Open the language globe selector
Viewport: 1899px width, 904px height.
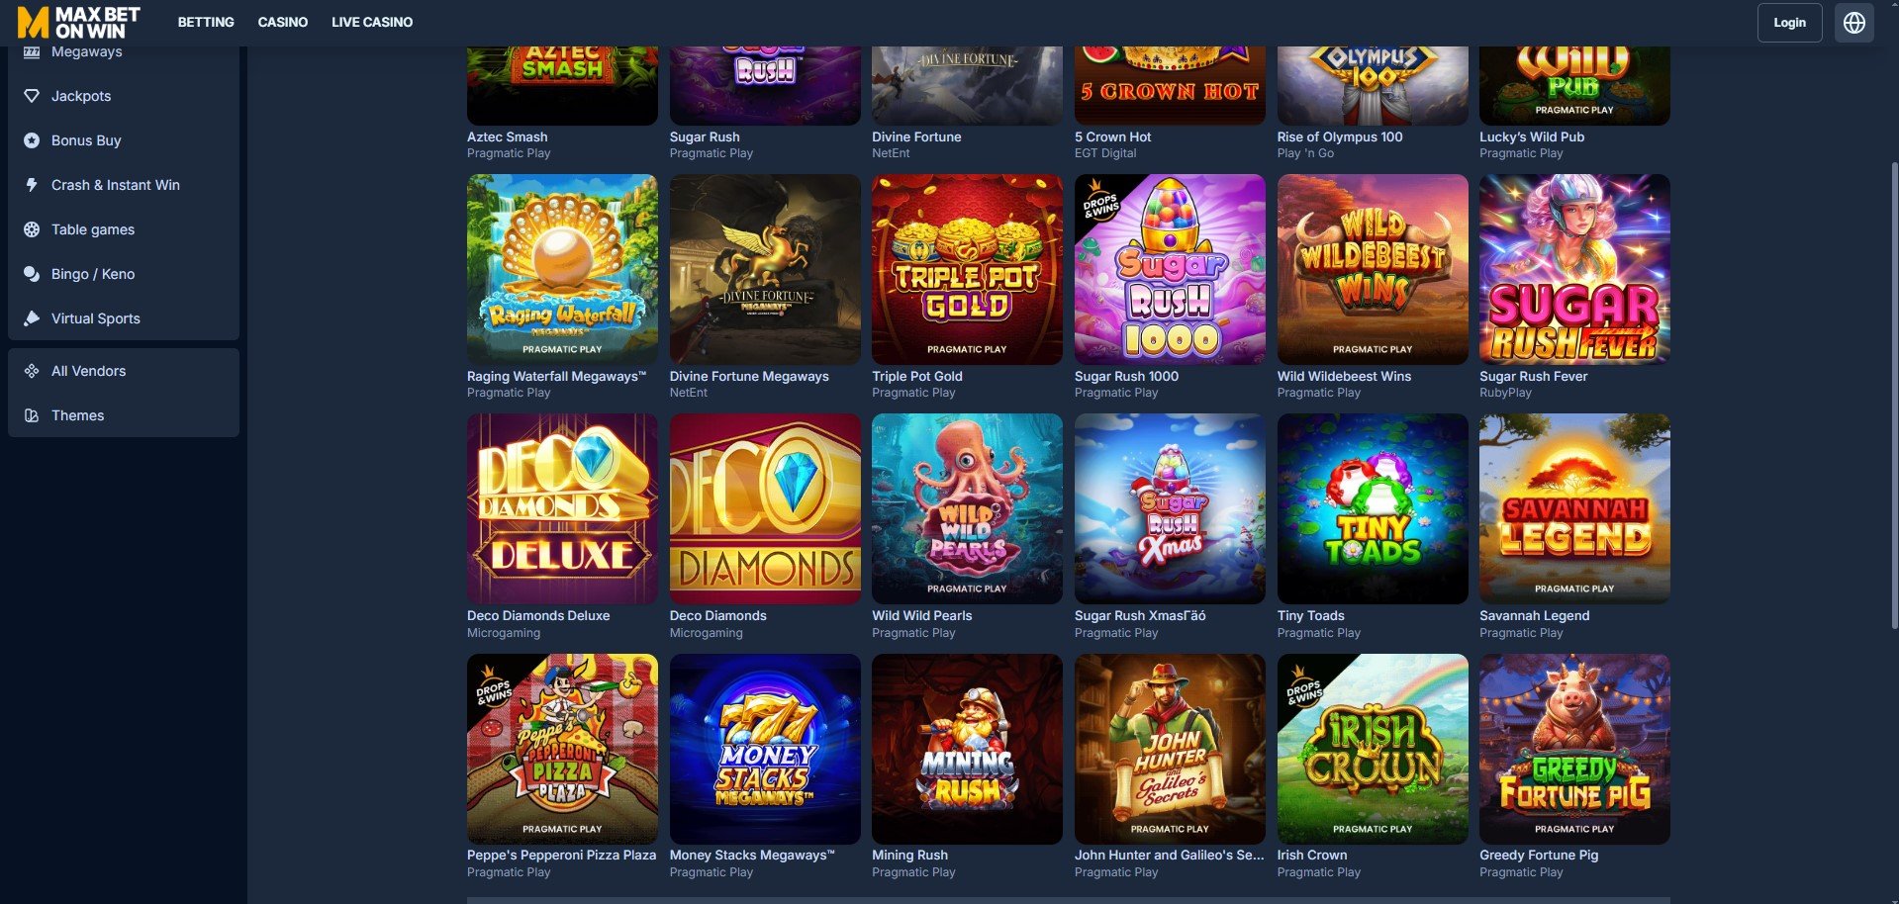tap(1853, 23)
